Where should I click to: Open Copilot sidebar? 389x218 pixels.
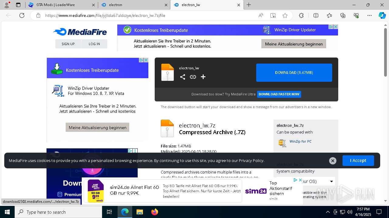pos(382,15)
